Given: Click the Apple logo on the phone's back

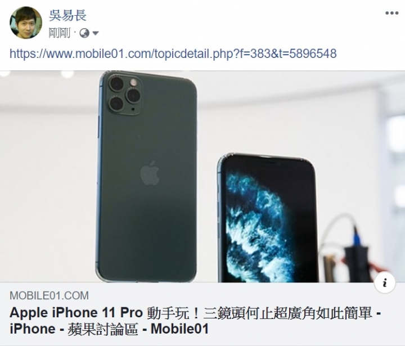Looking at the screenshot, I should [x=150, y=173].
